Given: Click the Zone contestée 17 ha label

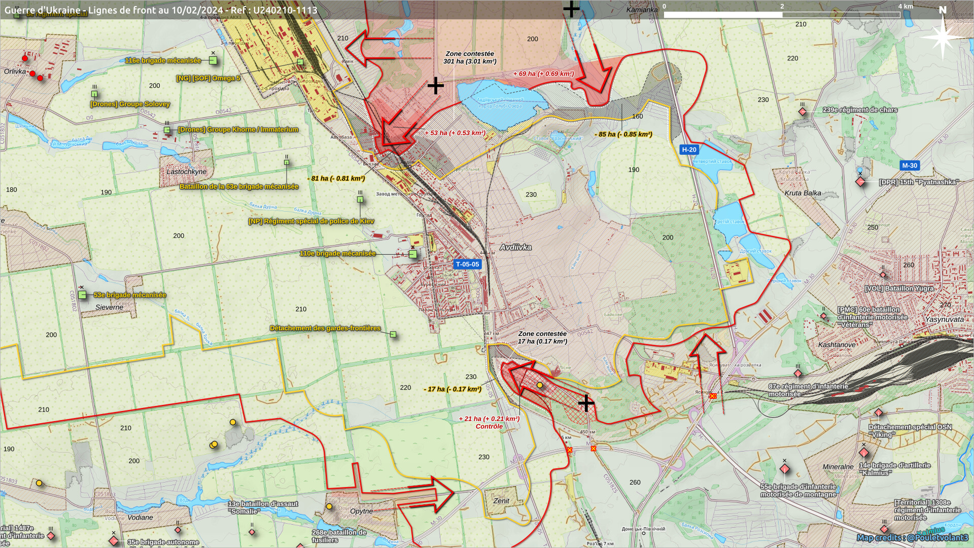Looking at the screenshot, I should coord(542,337).
